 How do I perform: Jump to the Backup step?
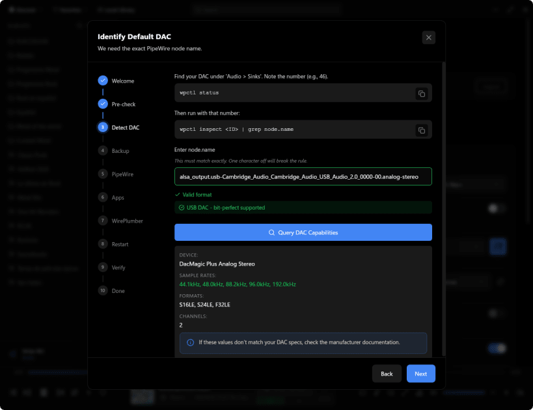tap(113, 150)
